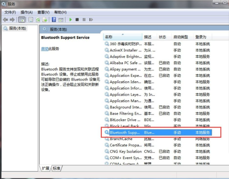Toggle the console tree pane icon
This screenshot has height=179, width=229.
click(21, 19)
